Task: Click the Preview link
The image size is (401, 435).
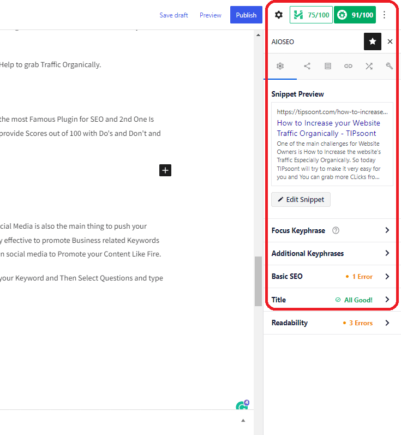Action: (x=211, y=15)
